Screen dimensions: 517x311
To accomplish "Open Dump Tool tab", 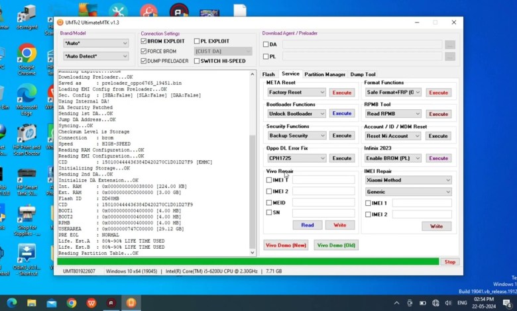I will click(363, 74).
